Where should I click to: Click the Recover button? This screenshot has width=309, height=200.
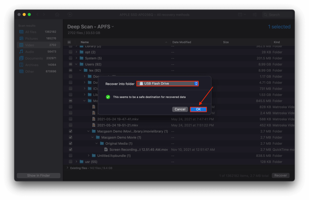point(280,175)
